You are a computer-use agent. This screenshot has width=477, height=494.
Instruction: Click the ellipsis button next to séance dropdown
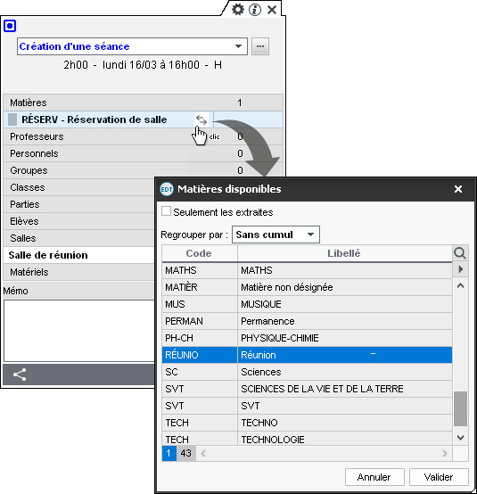pos(260,46)
